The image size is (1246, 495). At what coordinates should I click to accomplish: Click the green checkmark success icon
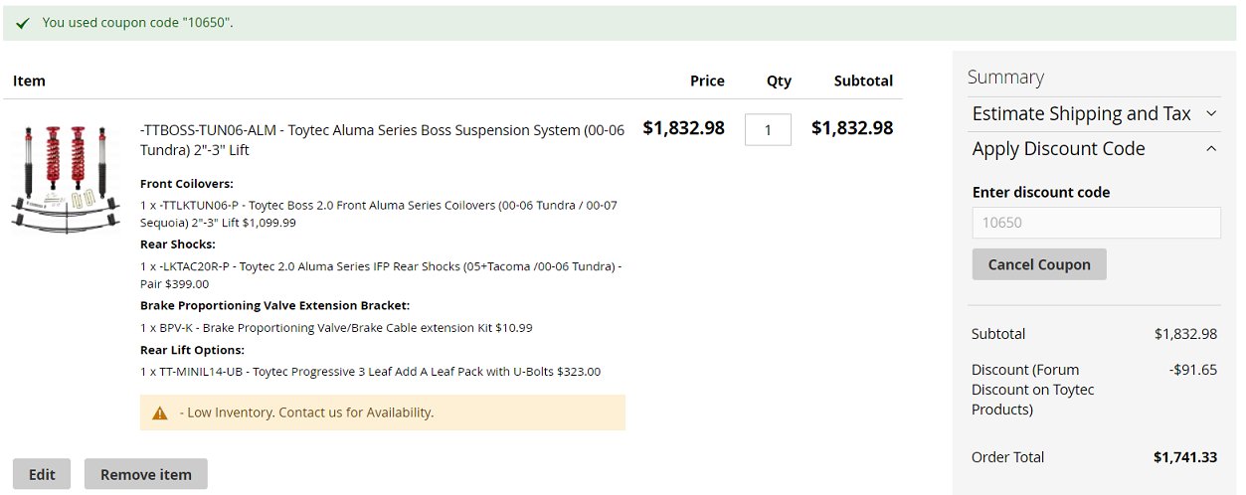22,23
